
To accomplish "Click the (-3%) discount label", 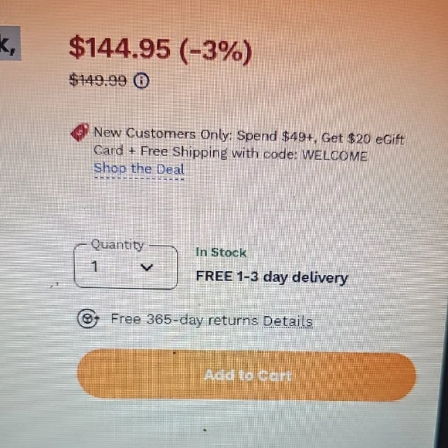I will click(x=216, y=52).
